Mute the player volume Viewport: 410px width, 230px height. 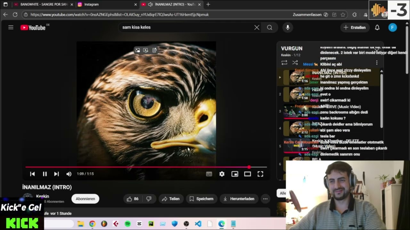69,174
